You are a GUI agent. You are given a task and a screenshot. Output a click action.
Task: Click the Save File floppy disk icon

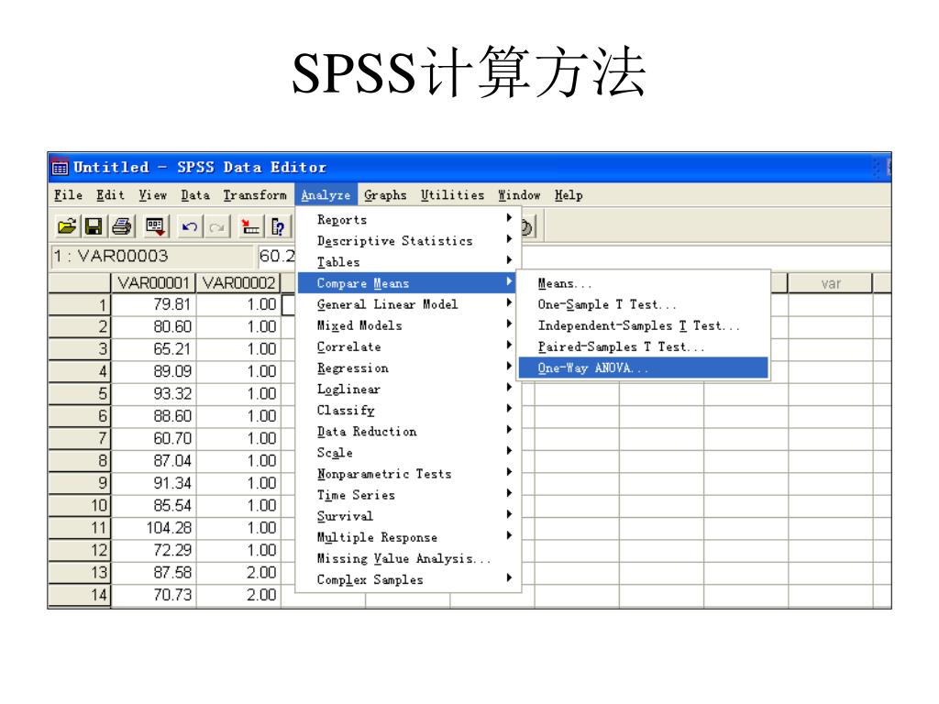[x=94, y=227]
